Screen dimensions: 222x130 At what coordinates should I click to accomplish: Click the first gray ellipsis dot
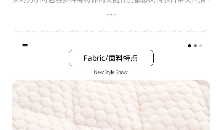pyautogui.click(x=107, y=15)
